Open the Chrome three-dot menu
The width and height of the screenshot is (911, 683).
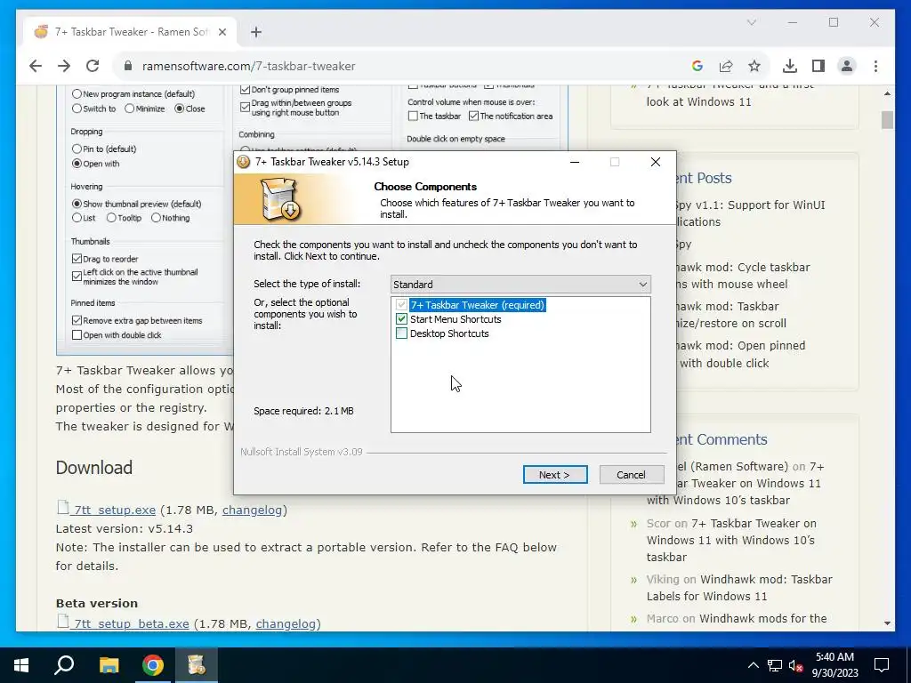[875, 66]
